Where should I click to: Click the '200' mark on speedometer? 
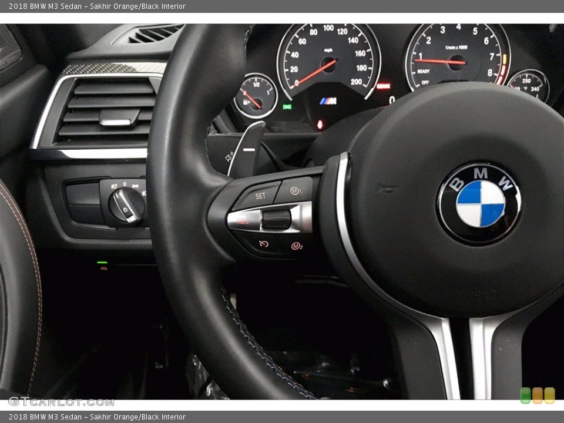[x=356, y=82]
